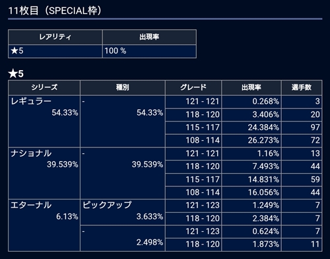The width and height of the screenshot is (330, 259).
Task: Click the 1.873% rate cell
Action: [251, 244]
